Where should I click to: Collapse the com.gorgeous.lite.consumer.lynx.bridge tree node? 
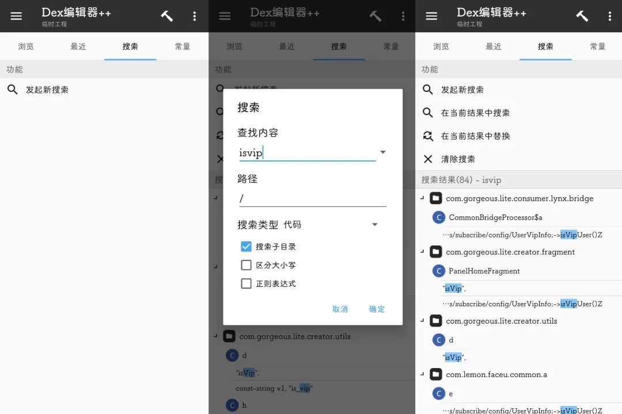[423, 198]
